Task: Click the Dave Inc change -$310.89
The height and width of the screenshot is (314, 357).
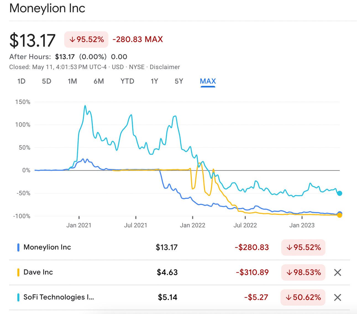Action: coord(252,272)
